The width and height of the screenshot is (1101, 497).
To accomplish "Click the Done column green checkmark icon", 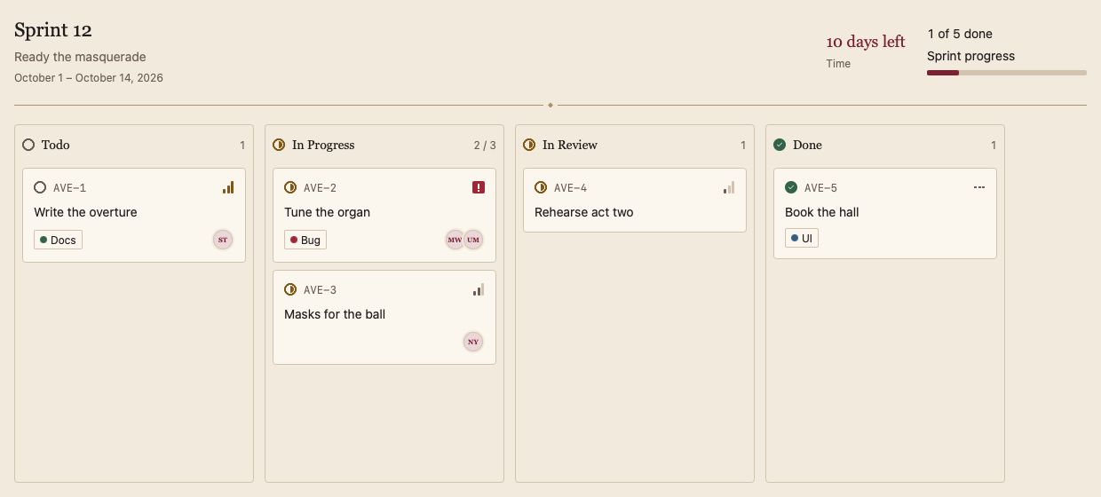I will (x=780, y=145).
